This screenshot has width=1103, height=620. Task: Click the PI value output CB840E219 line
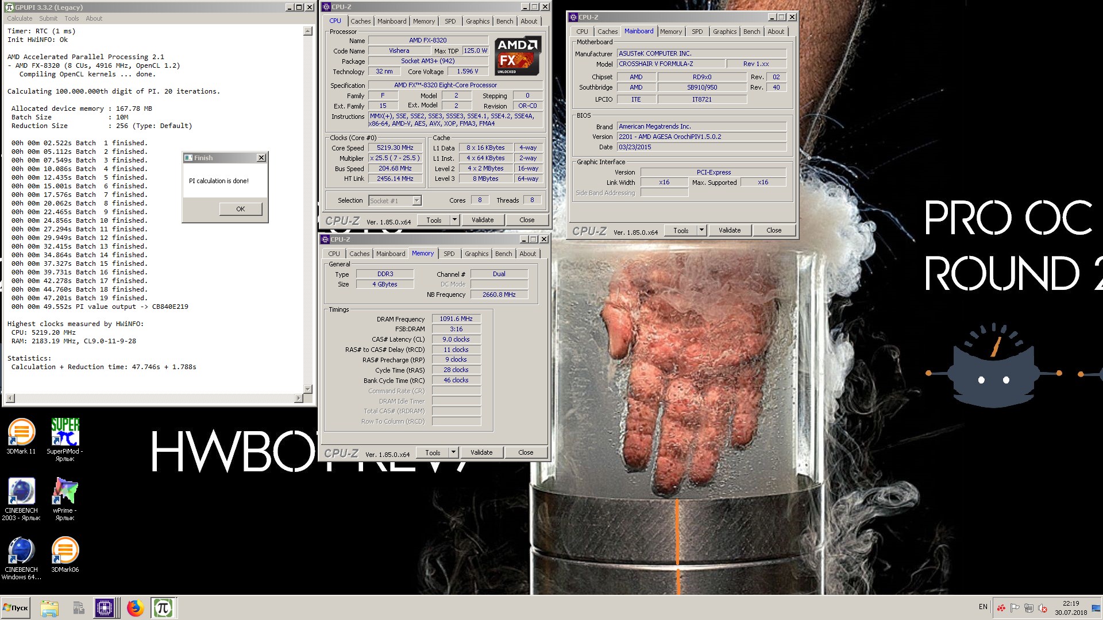[x=100, y=307]
